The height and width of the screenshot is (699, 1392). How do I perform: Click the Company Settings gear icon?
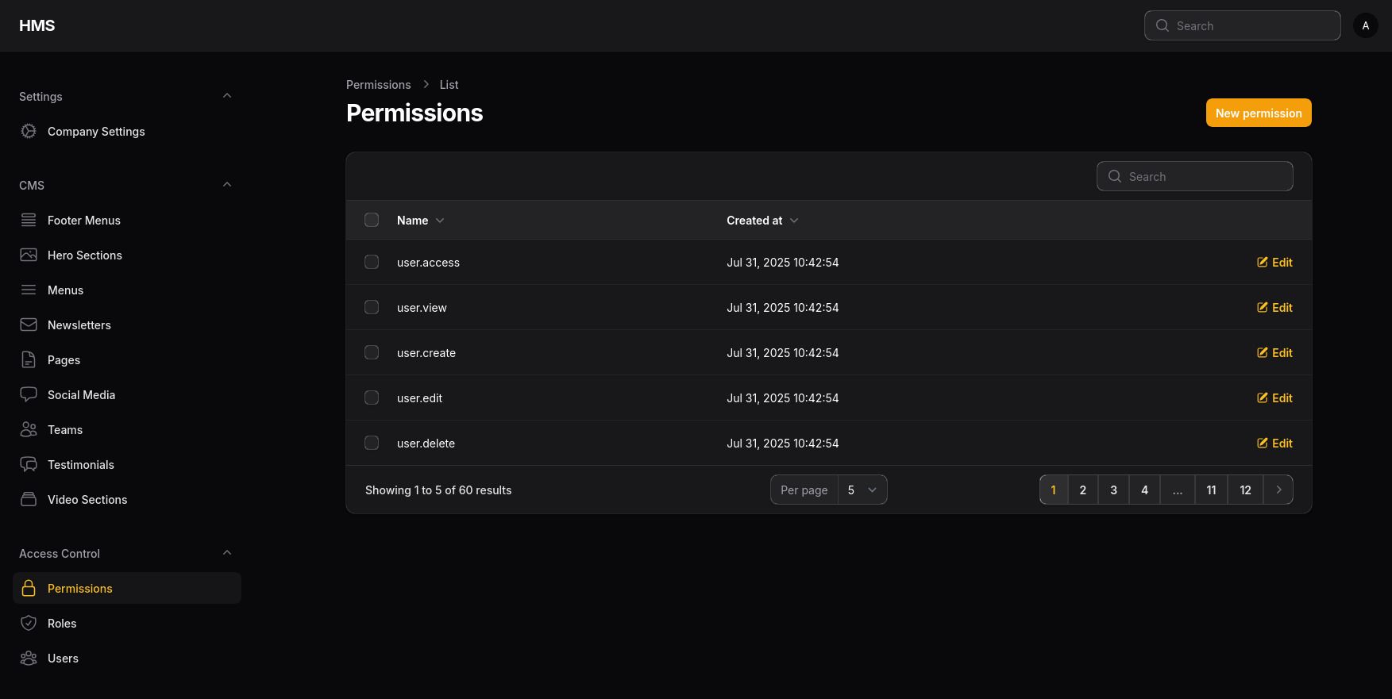click(x=29, y=131)
